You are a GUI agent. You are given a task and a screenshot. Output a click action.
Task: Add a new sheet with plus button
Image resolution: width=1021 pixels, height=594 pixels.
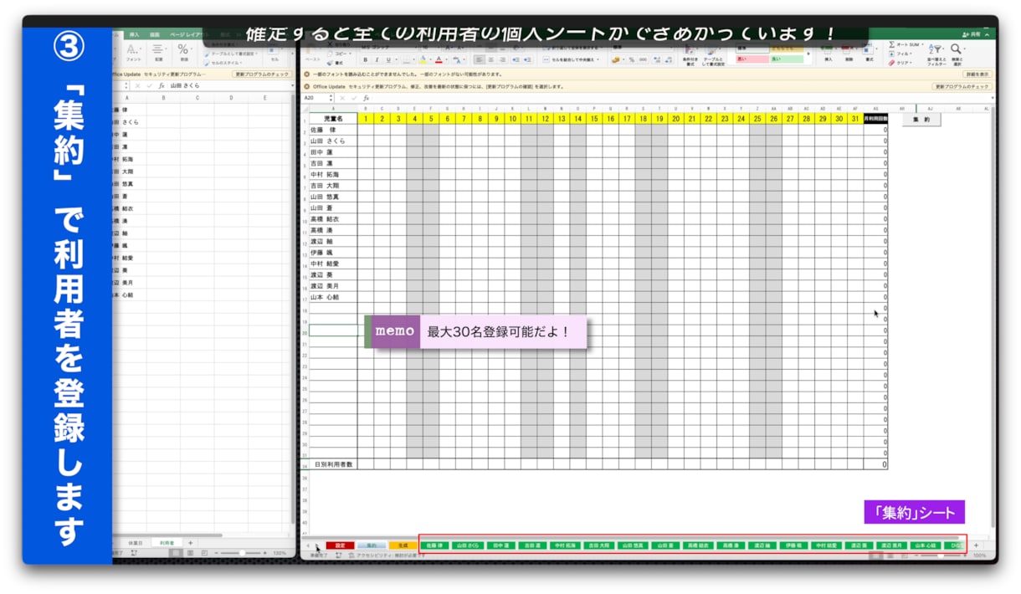pyautogui.click(x=976, y=545)
